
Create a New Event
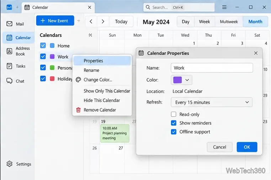(x=55, y=21)
